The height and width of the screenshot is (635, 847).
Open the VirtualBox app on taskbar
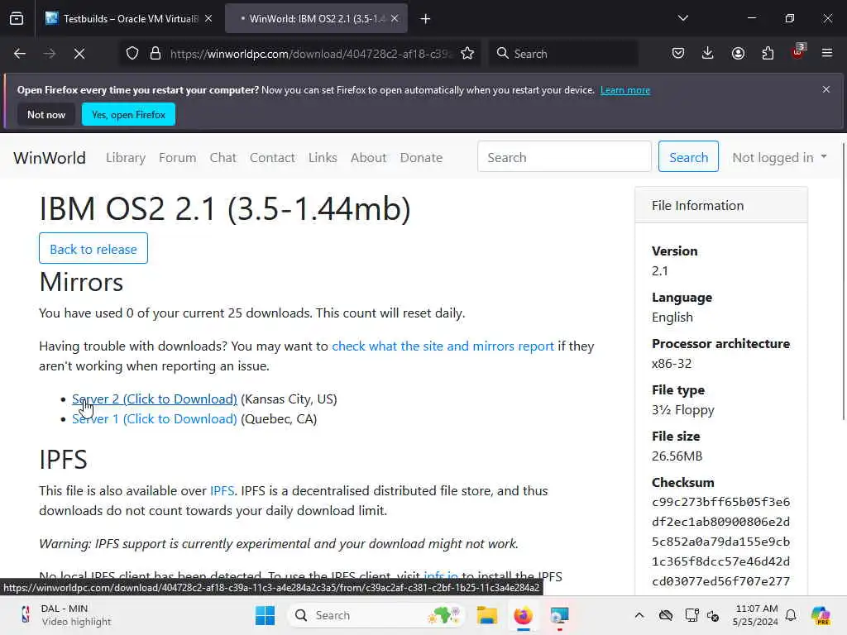(560, 615)
